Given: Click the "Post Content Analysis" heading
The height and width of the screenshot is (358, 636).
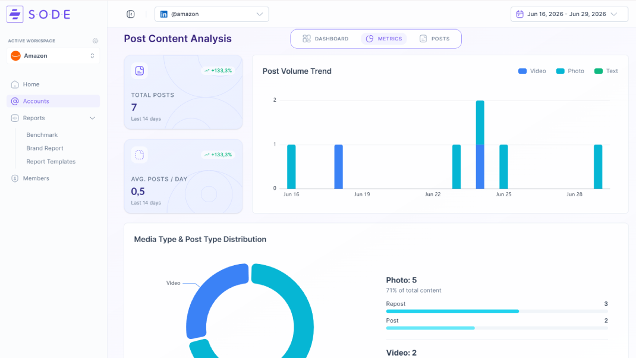Looking at the screenshot, I should point(178,39).
